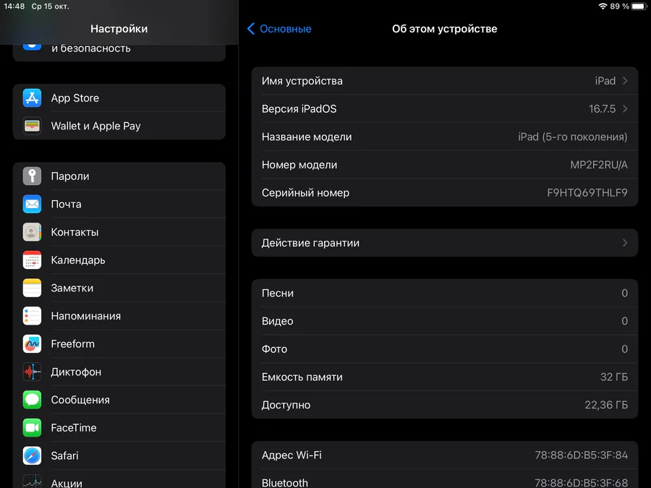Tap the battery indicator icon
Image resolution: width=651 pixels, height=488 pixels.
click(x=639, y=7)
